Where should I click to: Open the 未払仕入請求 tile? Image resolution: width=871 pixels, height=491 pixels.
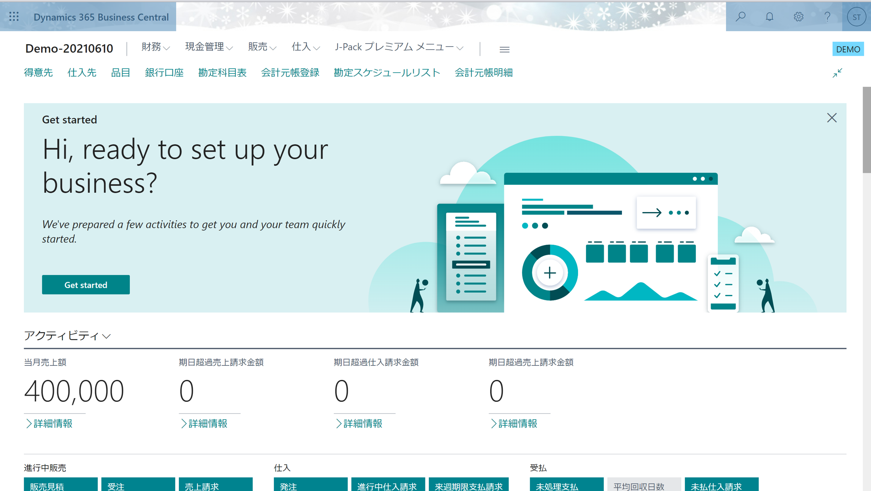(x=722, y=484)
